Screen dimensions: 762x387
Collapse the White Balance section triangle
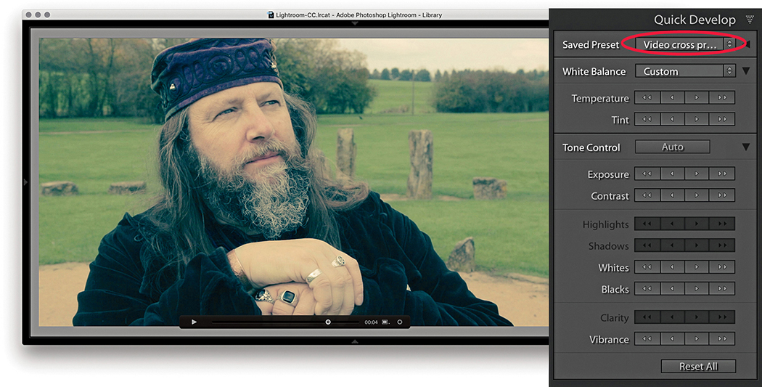click(746, 71)
